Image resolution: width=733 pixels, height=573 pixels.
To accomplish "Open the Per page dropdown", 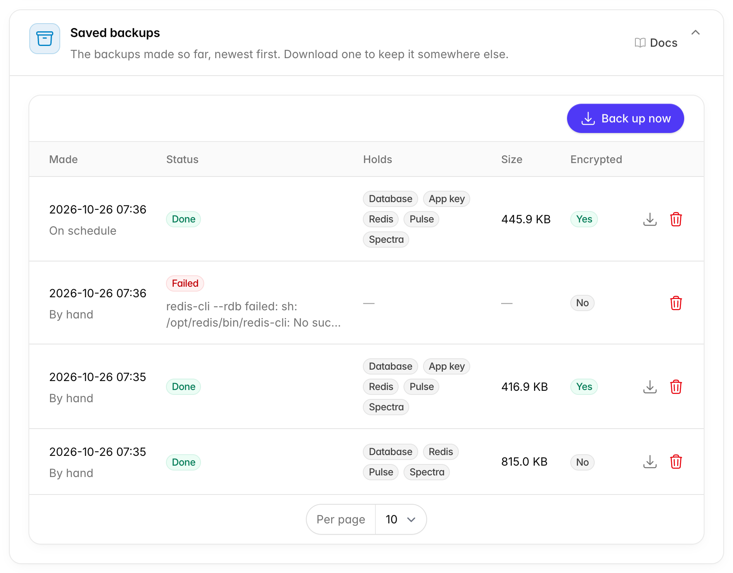I will tap(401, 519).
